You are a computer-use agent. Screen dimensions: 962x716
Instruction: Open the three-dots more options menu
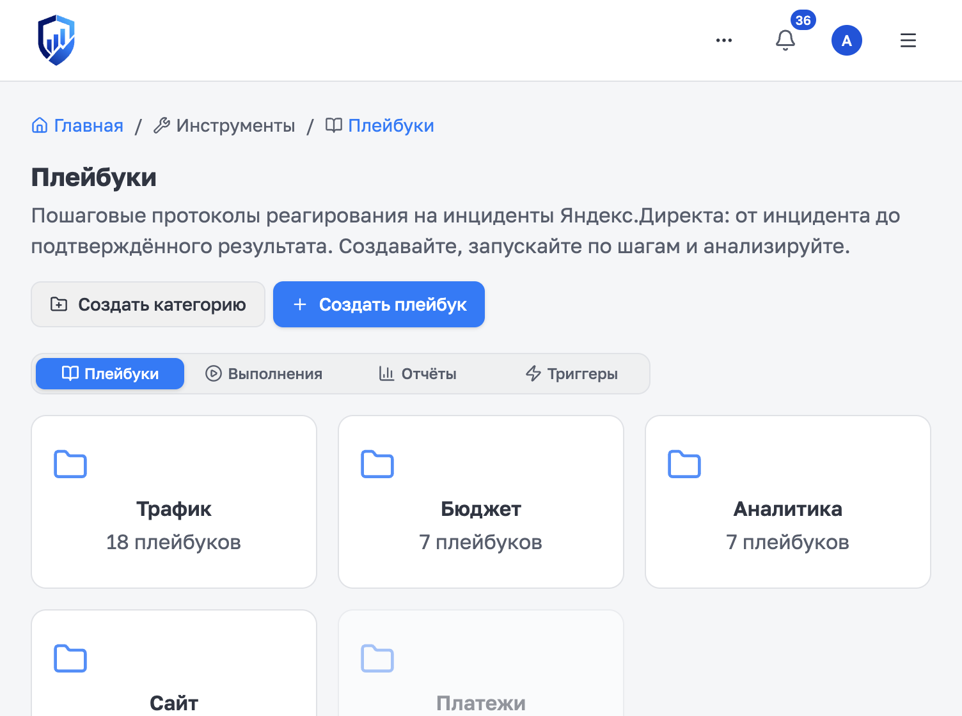(724, 40)
